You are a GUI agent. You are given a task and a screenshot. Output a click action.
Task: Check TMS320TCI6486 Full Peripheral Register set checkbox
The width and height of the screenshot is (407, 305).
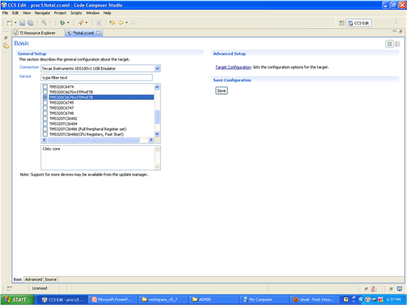[45, 129]
